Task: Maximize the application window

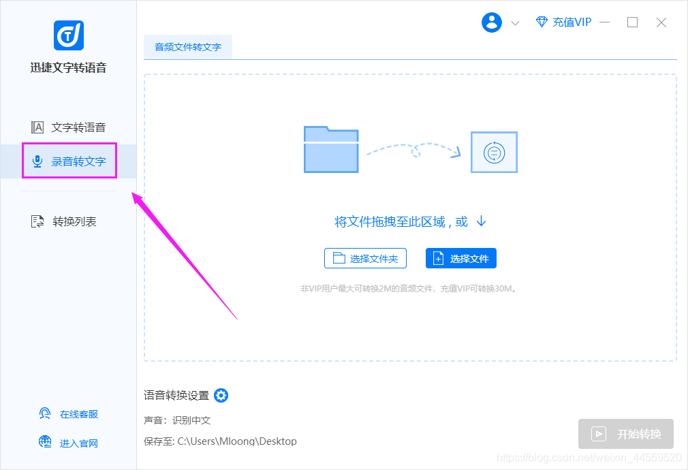Action: pos(632,22)
